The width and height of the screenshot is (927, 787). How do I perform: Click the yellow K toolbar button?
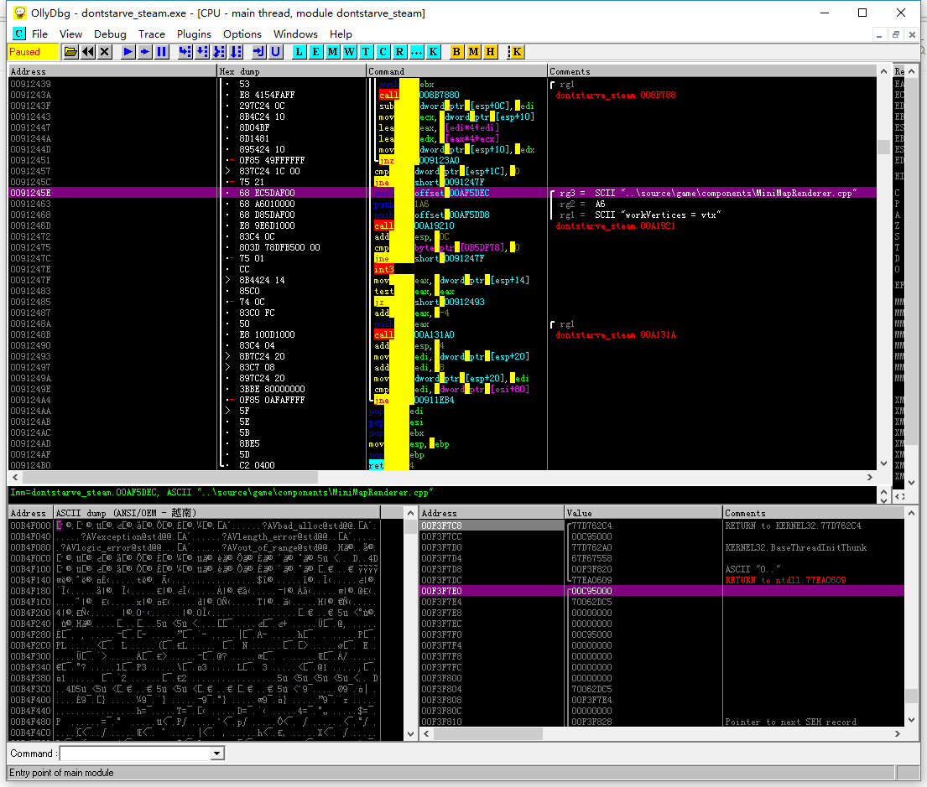coord(516,52)
